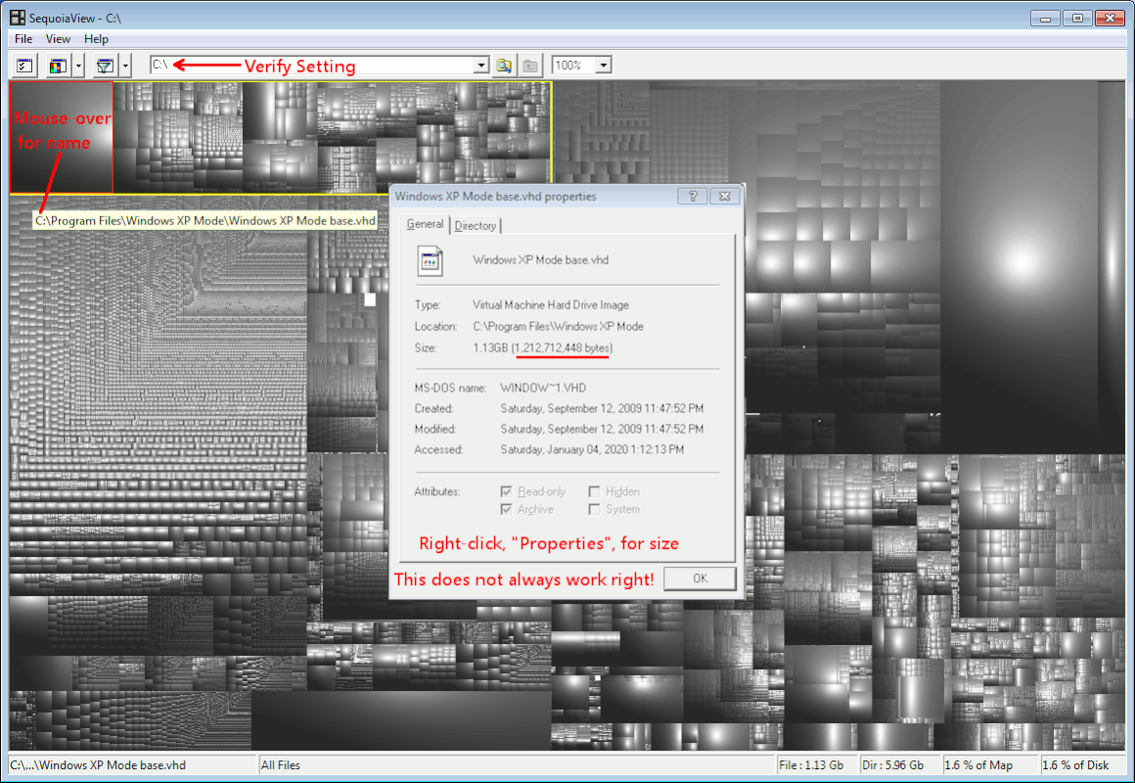Click the MS-DOS name WINDOW~1.VHD
The width and height of the screenshot is (1135, 783).
click(543, 388)
